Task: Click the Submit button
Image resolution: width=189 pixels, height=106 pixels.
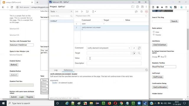Action: (14, 97)
